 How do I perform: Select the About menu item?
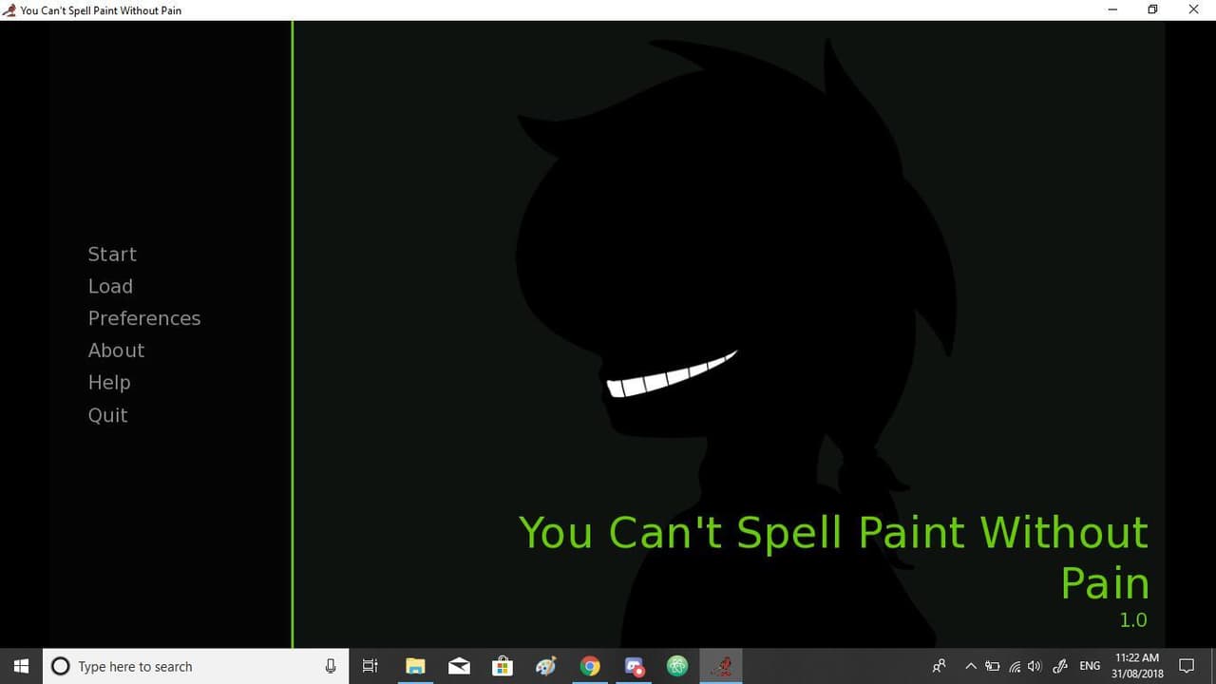(116, 351)
